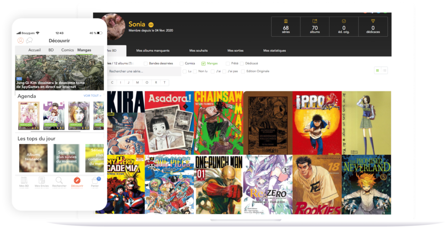445x227 pixels.
Task: Check the Non lu filter
Action: 195,71
